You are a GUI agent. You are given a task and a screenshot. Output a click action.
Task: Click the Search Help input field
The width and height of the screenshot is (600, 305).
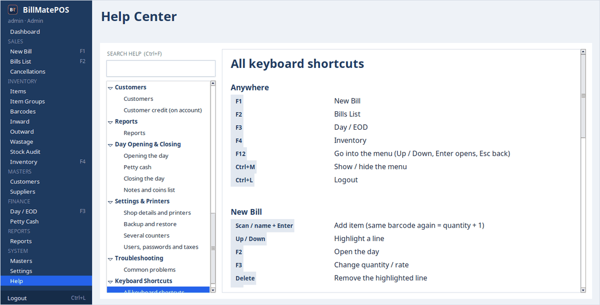(x=161, y=68)
